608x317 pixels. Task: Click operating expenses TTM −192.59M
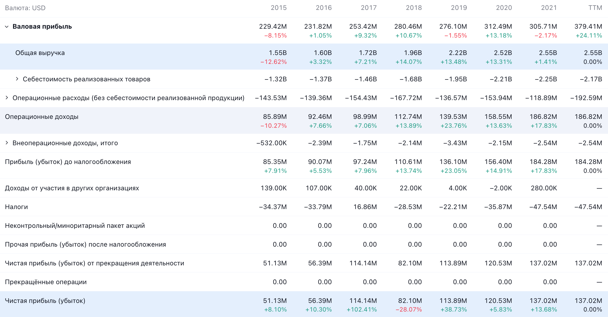[586, 98]
